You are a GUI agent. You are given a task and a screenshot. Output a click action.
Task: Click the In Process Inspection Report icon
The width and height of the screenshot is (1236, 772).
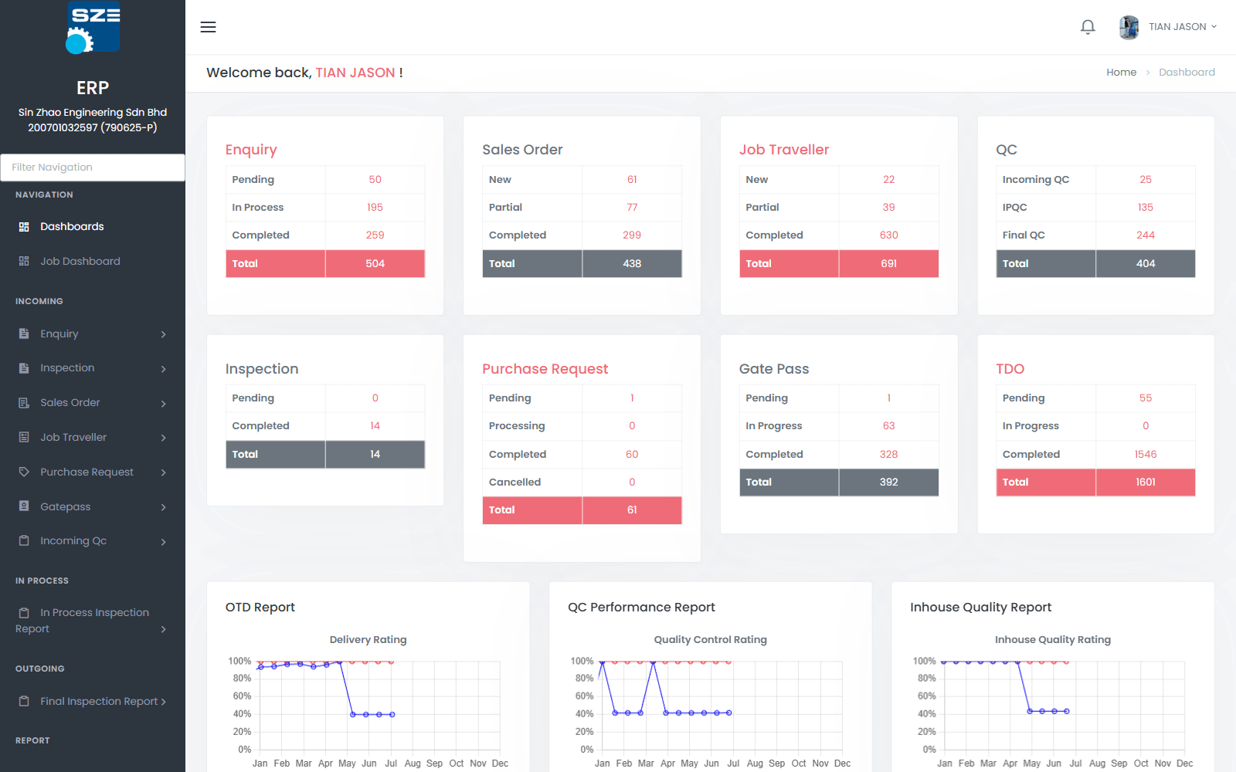(24, 612)
